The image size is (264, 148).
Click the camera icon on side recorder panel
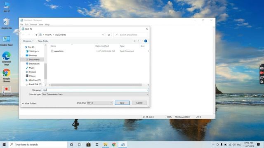pyautogui.click(x=262, y=68)
